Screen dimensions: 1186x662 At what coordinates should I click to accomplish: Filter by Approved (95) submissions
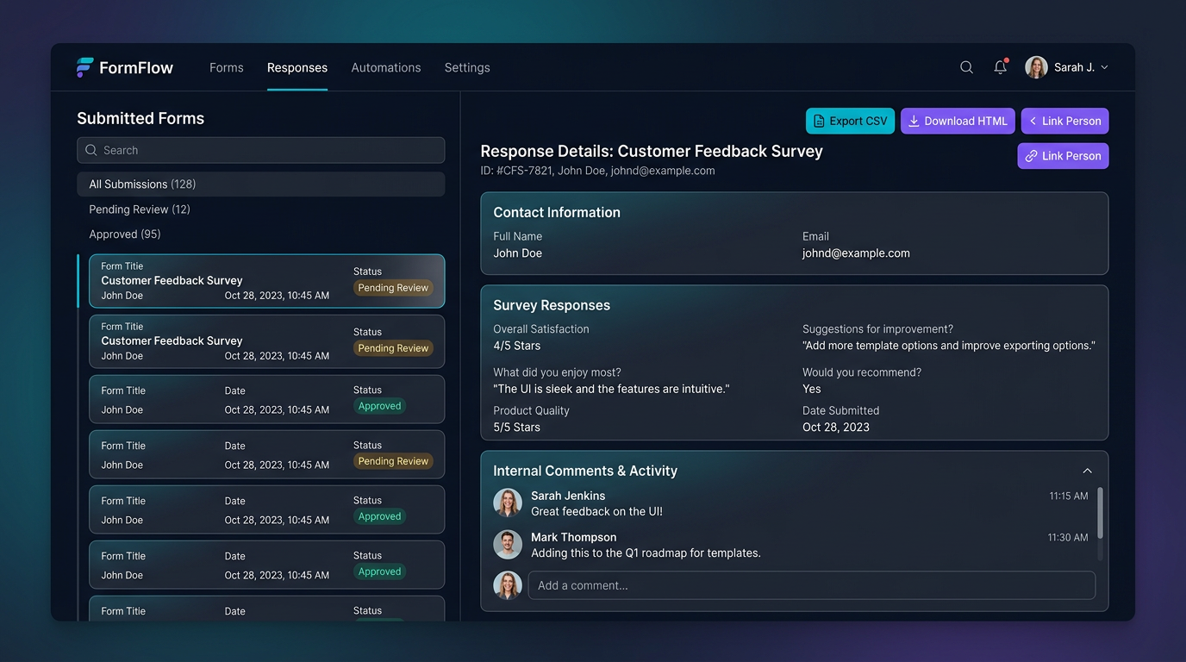coord(125,234)
